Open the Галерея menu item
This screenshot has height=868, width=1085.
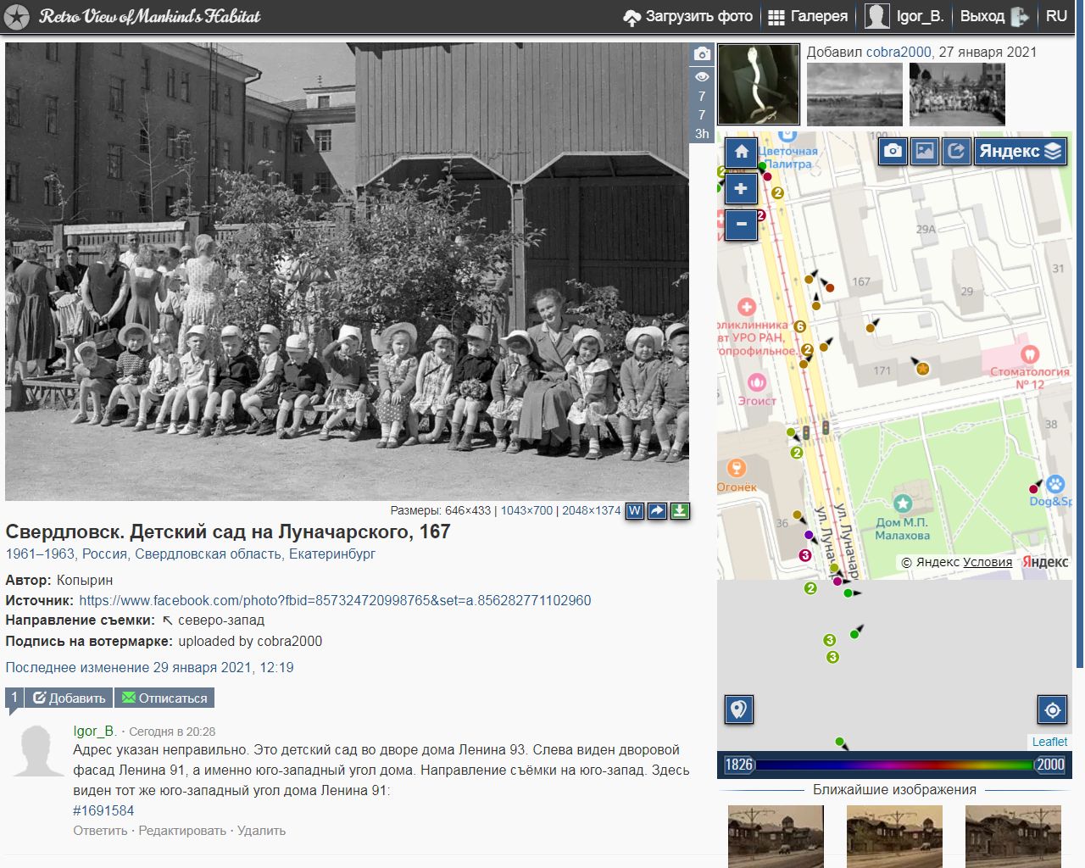click(808, 16)
